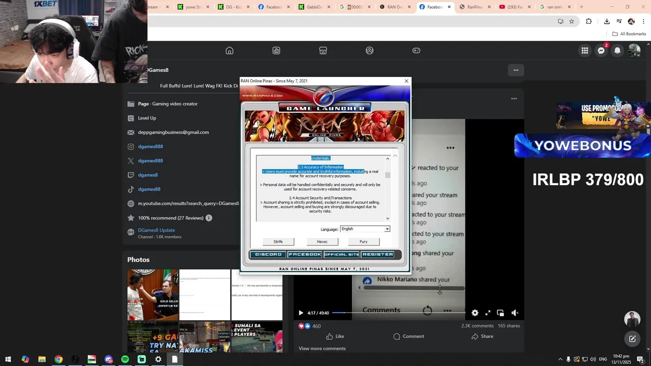651x366 pixels.
Task: Click the Fury server button
Action: tap(364, 241)
